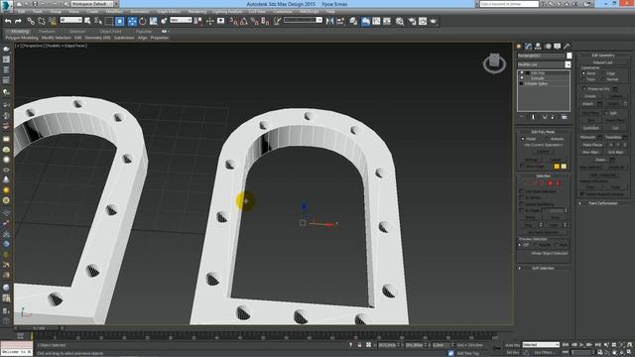Select Polygon sub-object level icon

551,182
